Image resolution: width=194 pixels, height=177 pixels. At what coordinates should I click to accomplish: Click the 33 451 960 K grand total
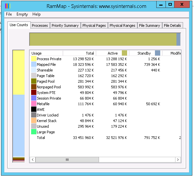click(83, 138)
